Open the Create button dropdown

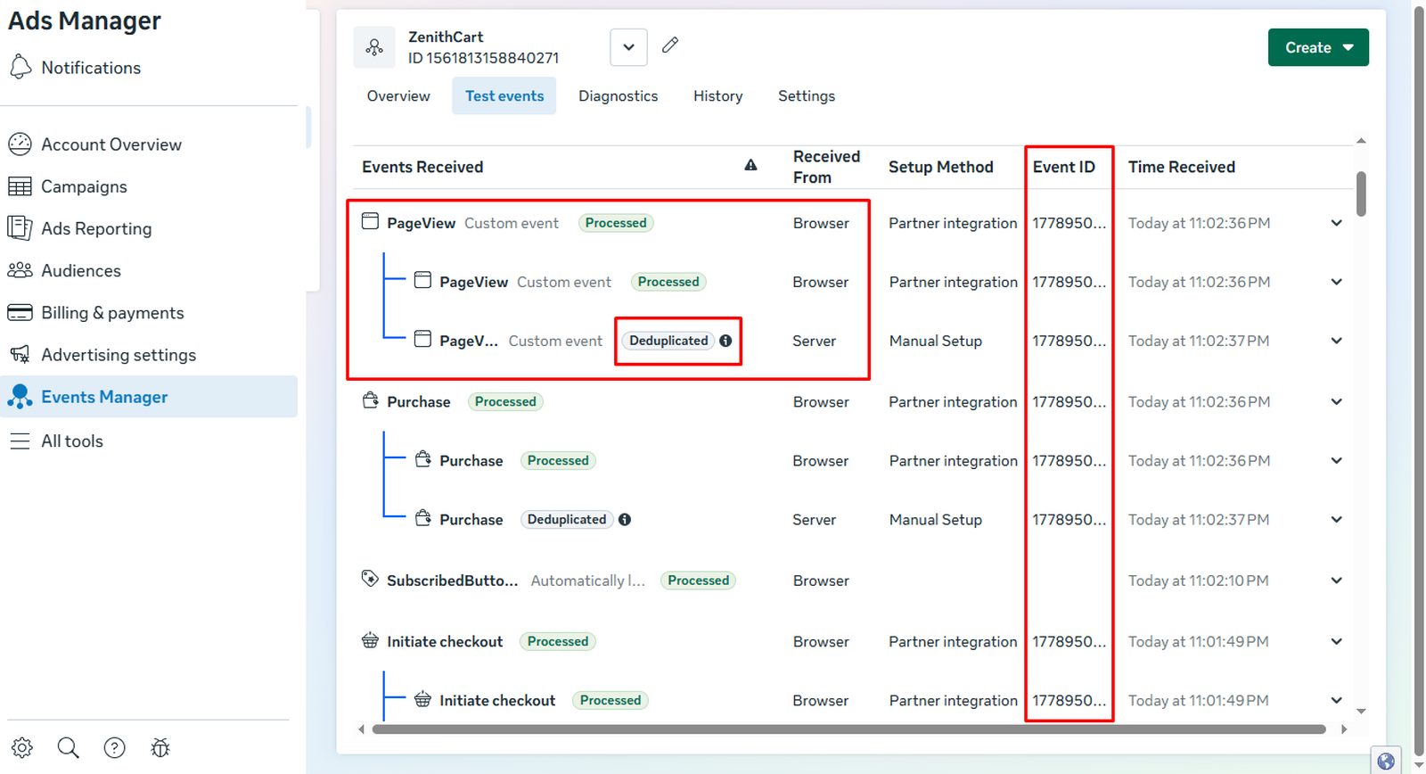coord(1318,47)
